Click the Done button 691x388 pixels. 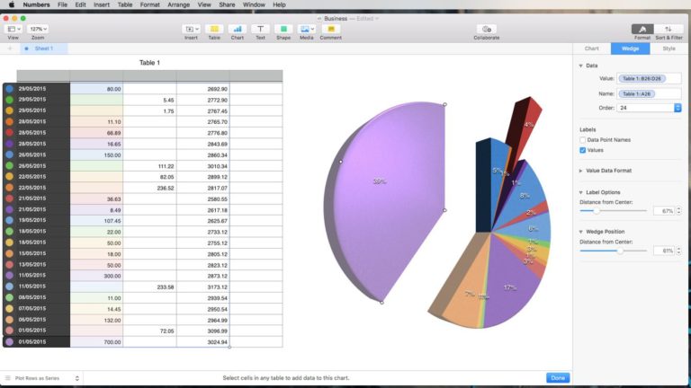point(557,378)
